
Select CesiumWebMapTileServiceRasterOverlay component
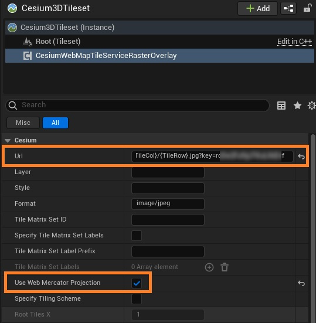(x=159, y=56)
